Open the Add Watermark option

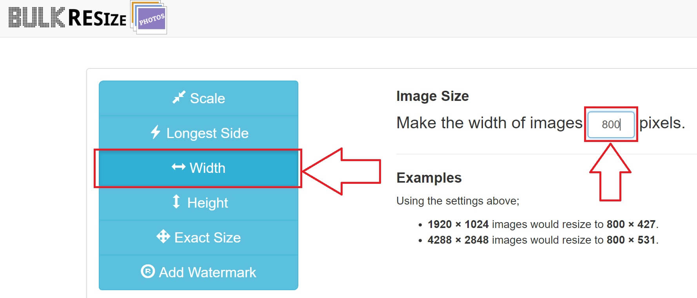click(198, 273)
